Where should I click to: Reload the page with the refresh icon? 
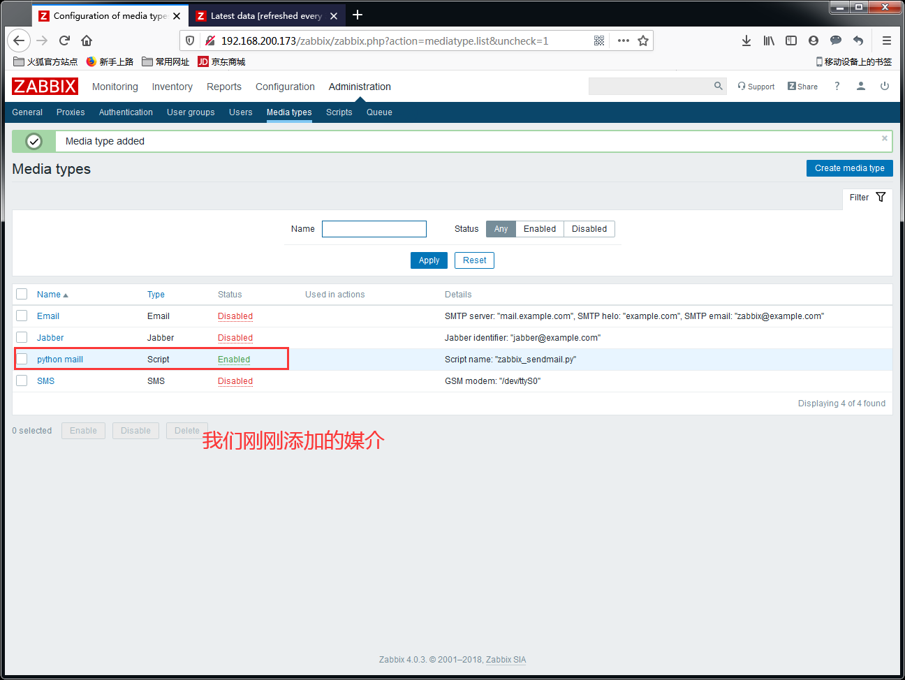point(64,40)
